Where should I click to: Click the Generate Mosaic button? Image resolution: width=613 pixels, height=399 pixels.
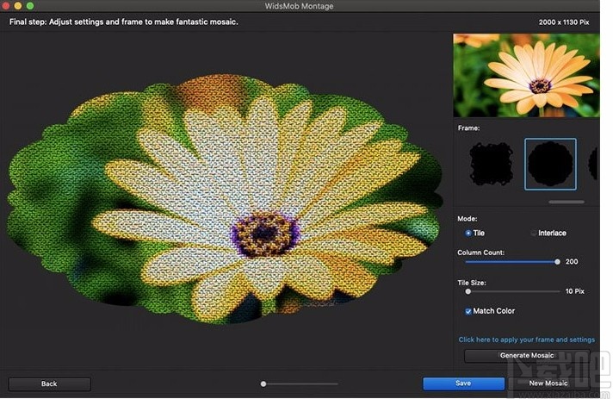527,356
